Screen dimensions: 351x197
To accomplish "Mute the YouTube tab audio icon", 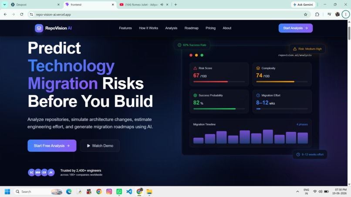I will pyautogui.click(x=162, y=4).
